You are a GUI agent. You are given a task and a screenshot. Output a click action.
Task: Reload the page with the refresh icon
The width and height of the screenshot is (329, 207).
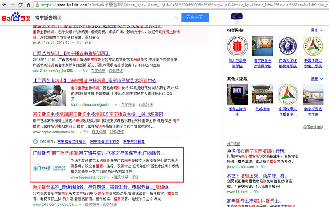(x=20, y=4)
